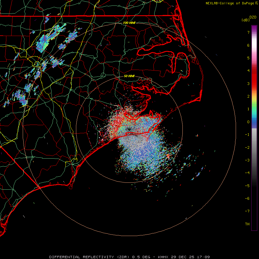Click the 2 value on color scale
This screenshot has height=259, width=259.
click(248, 96)
